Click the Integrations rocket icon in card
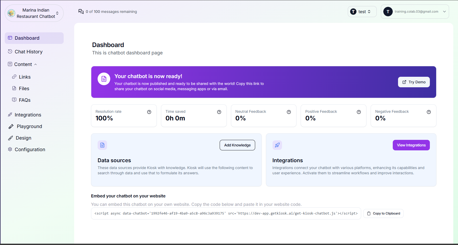The width and height of the screenshot is (458, 245). pyautogui.click(x=277, y=145)
